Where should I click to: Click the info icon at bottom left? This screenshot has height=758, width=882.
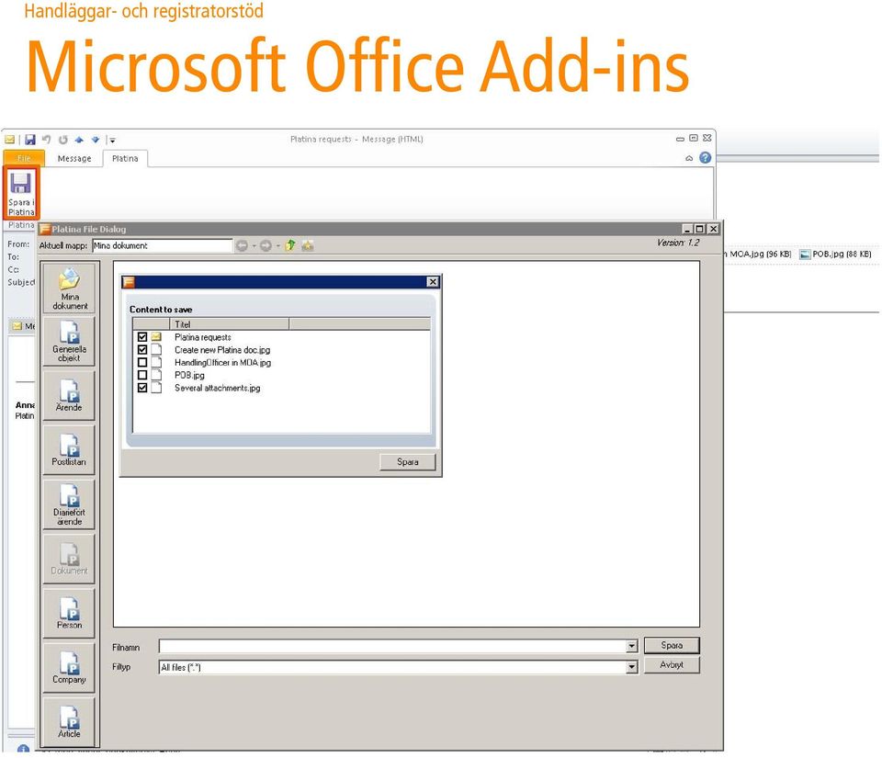point(23,749)
